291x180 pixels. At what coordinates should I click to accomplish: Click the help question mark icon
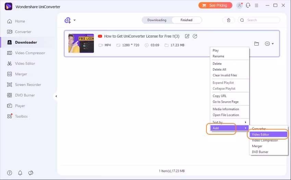click(x=10, y=173)
